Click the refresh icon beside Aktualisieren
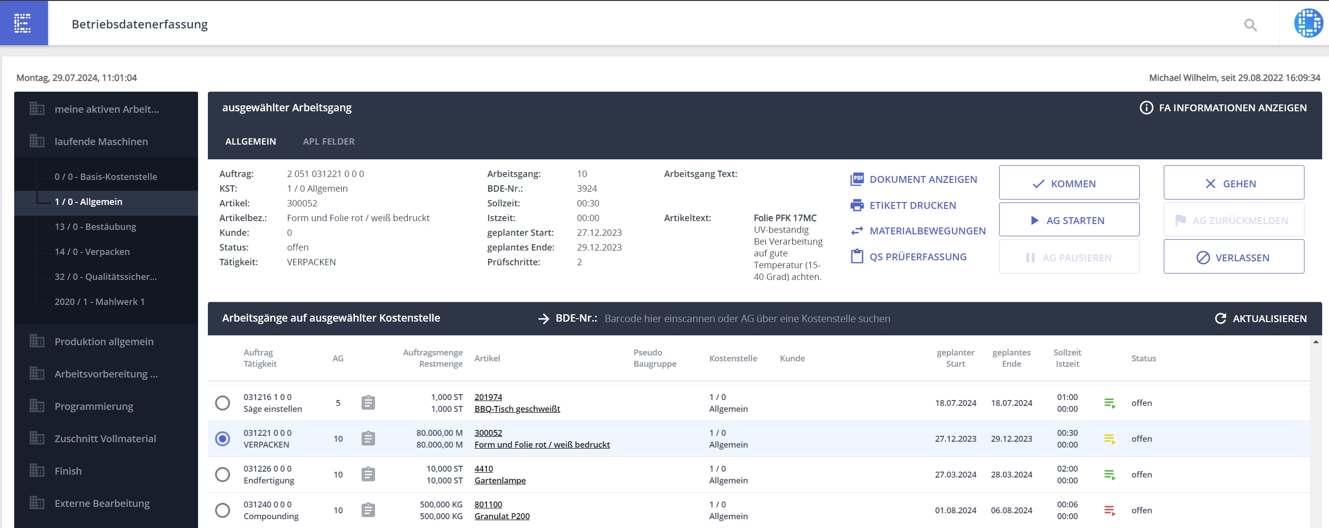The image size is (1329, 528). 1220,319
